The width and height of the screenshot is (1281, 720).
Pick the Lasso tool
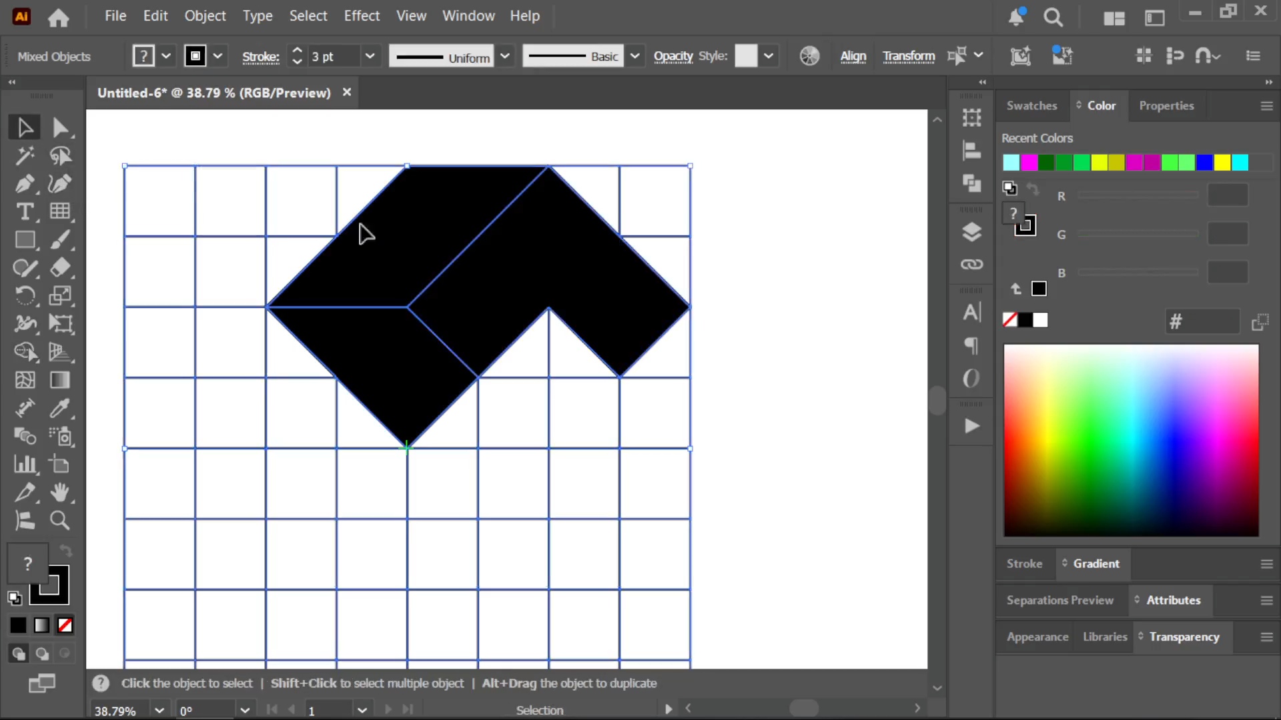pyautogui.click(x=60, y=156)
